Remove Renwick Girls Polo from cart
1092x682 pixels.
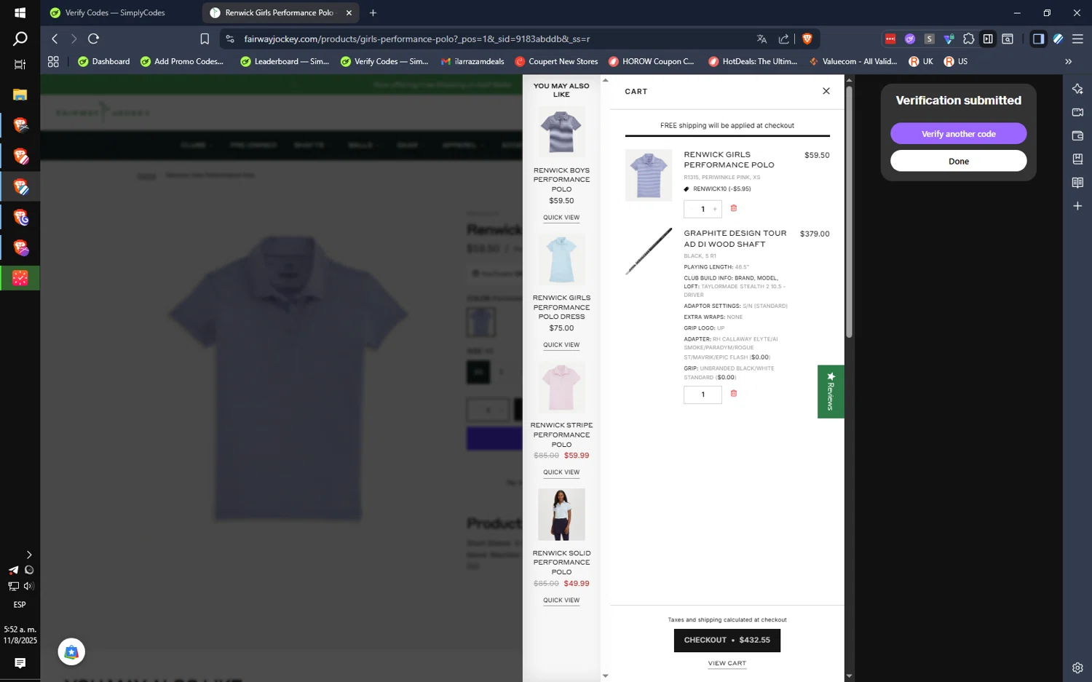tap(733, 208)
